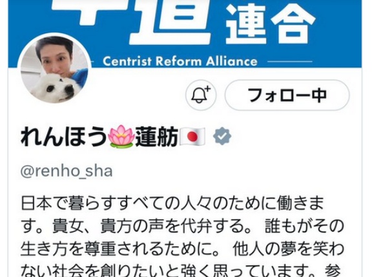Click the Centrist Reform Alliance banner text
372x277 pixels.
tap(180, 61)
